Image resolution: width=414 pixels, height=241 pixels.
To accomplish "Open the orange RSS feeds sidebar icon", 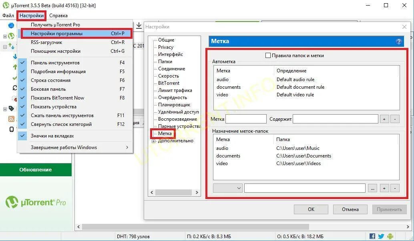I will [x=11, y=119].
